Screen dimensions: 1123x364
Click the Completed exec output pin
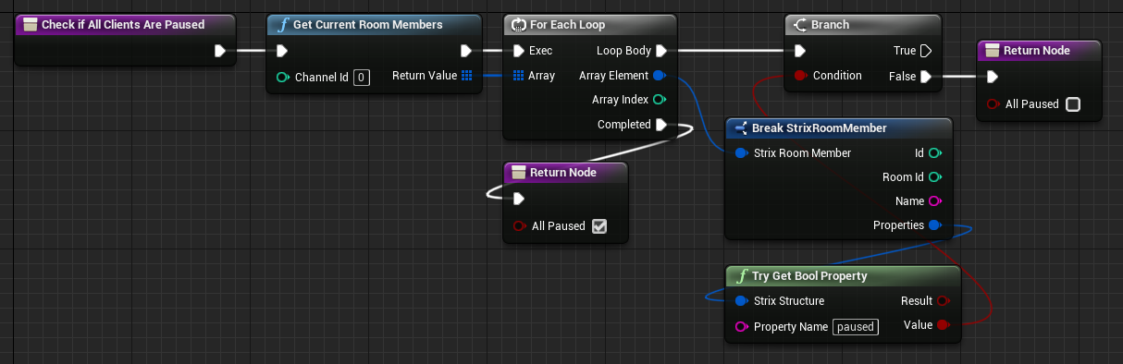(x=660, y=125)
